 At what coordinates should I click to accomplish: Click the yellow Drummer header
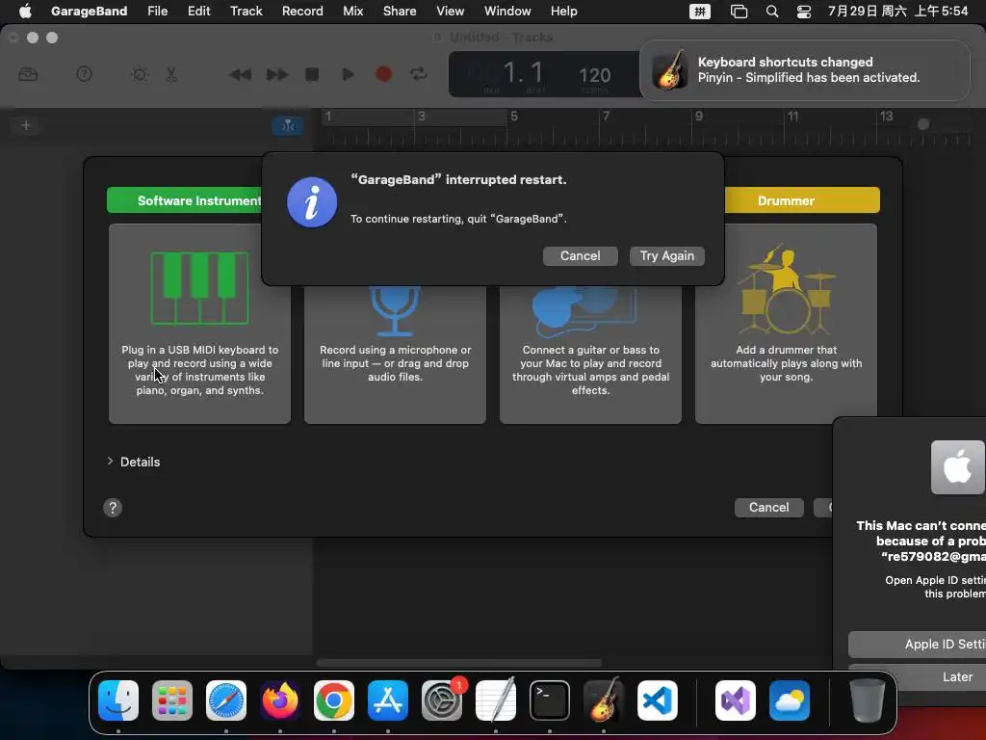click(x=802, y=200)
